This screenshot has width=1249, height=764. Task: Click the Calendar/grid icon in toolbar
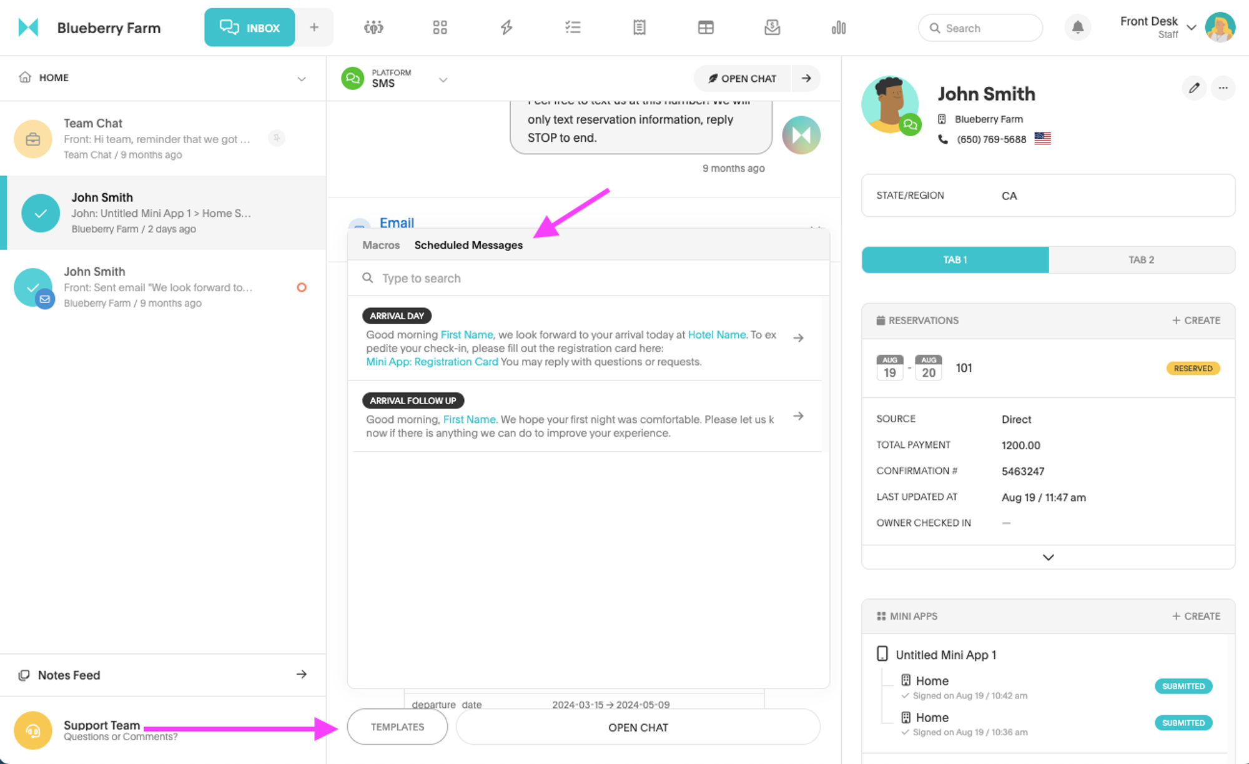[705, 27]
